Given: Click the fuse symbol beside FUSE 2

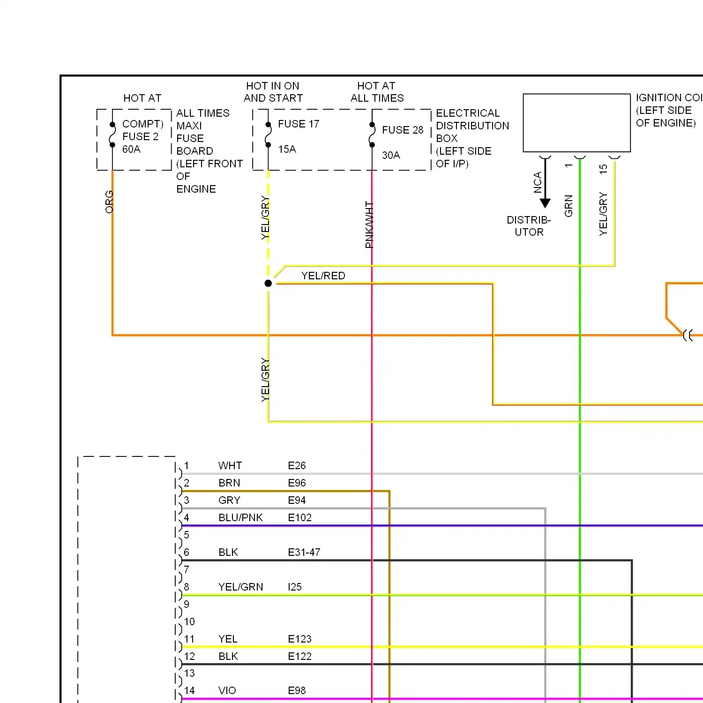Looking at the screenshot, I should (112, 135).
